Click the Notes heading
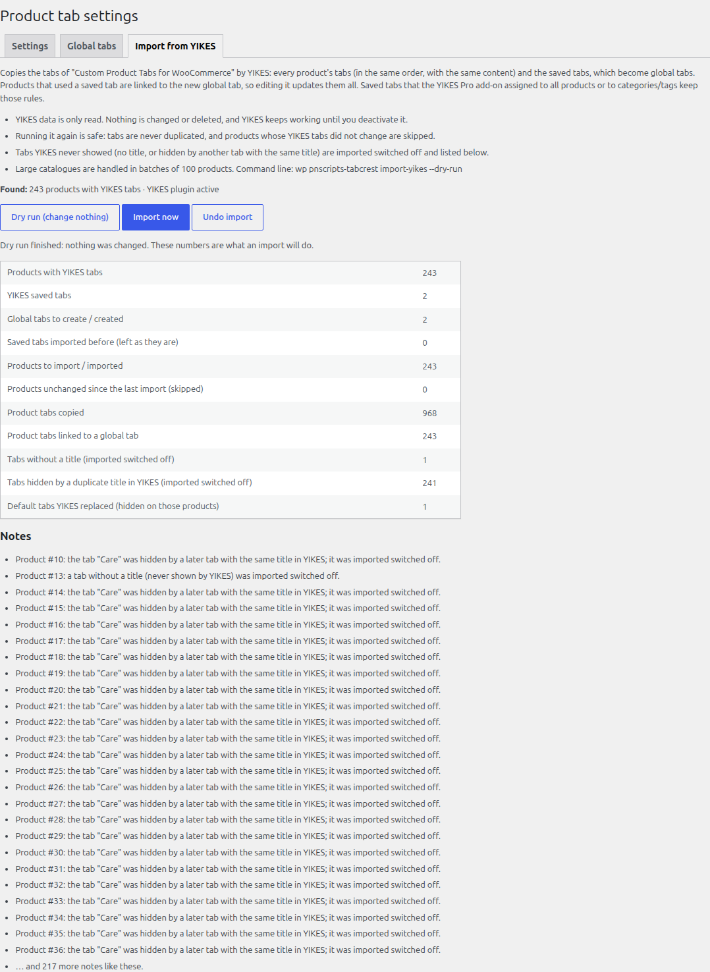This screenshot has width=710, height=972. (x=16, y=536)
